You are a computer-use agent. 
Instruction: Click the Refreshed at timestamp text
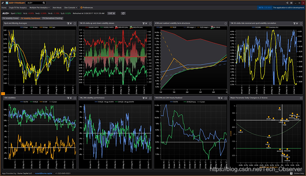pyautogui.click(x=89, y=13)
